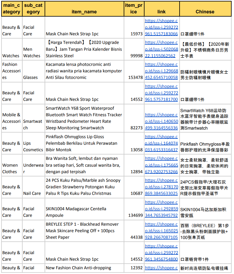Open the Shopee link ending 344.7653945792
The width and height of the screenshot is (234, 274).
tap(161, 209)
